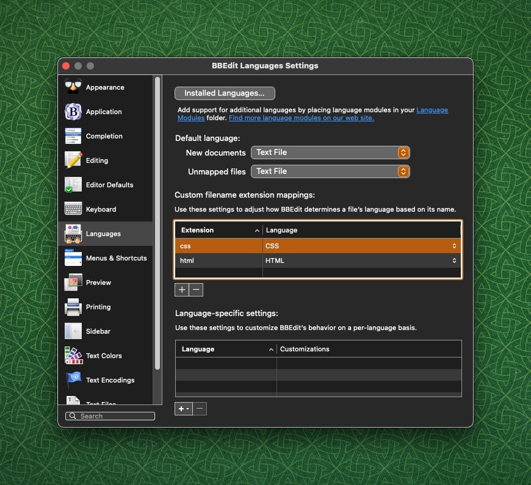Click the Installed Languages button
531x485 pixels.
(225, 93)
